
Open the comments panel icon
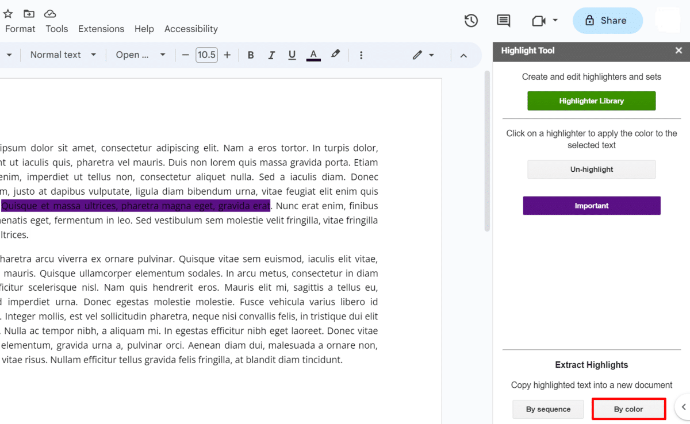(x=503, y=21)
